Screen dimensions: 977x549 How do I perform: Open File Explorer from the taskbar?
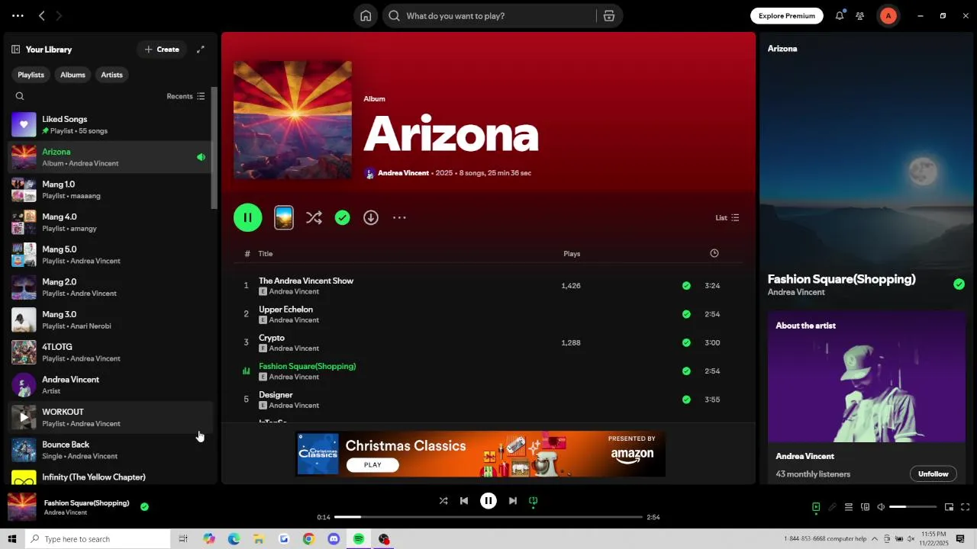tap(259, 539)
